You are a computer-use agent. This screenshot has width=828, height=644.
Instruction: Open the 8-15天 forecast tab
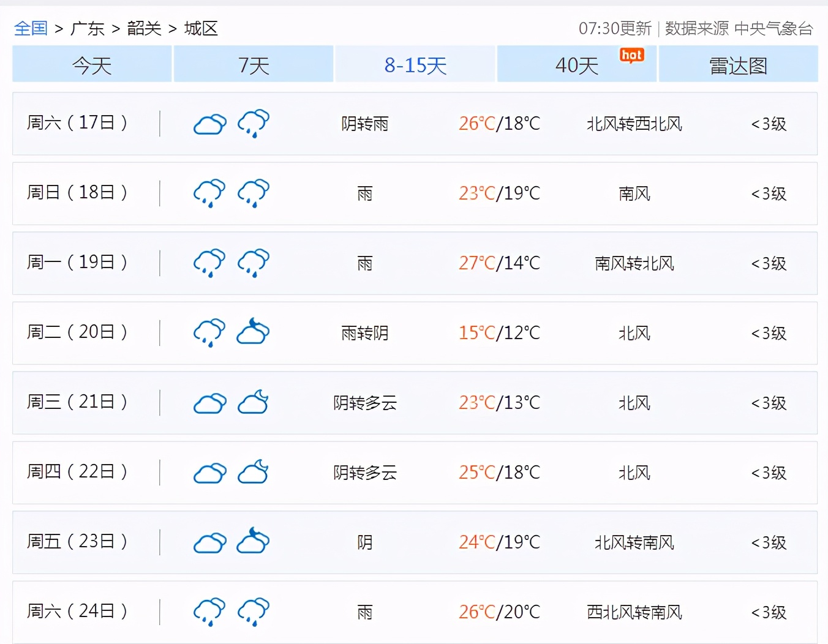415,64
